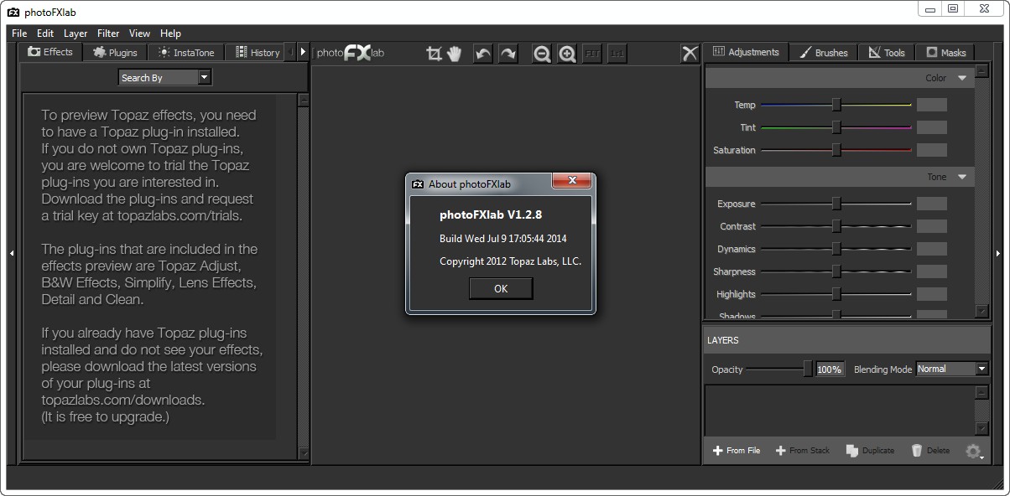The width and height of the screenshot is (1010, 496).
Task: Open the Blending Mode Normal dropdown
Action: click(x=952, y=369)
